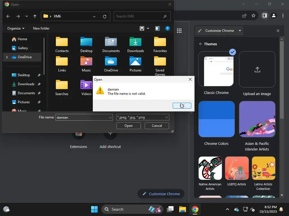Select Gallery in the navigation pane

coord(22,48)
